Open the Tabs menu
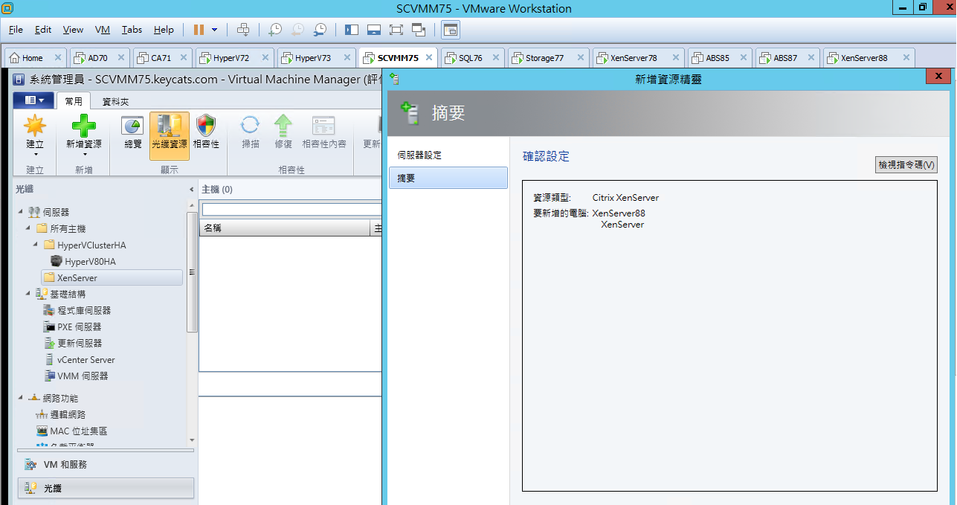Viewport: 957px width, 505px height. 132,30
